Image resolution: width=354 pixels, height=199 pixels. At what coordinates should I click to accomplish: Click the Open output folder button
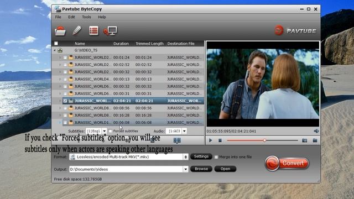click(x=225, y=169)
